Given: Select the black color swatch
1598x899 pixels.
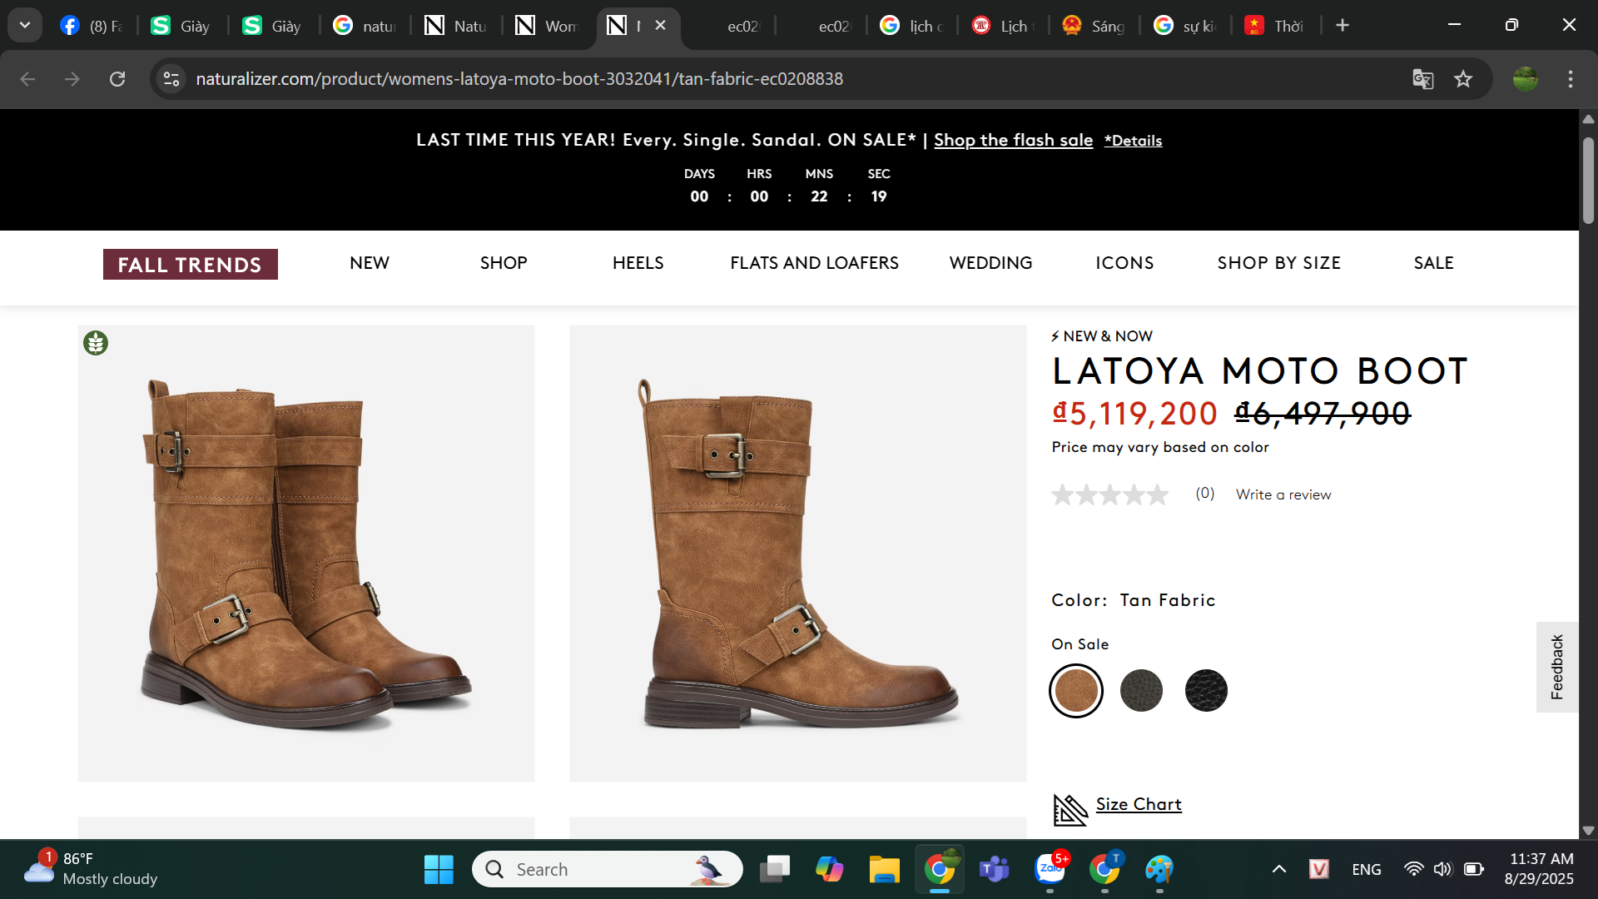Looking at the screenshot, I should pos(1206,691).
